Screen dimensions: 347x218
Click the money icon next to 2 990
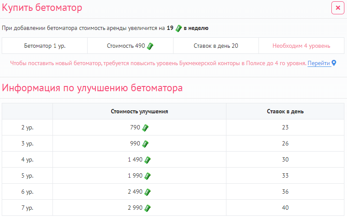[147, 208]
